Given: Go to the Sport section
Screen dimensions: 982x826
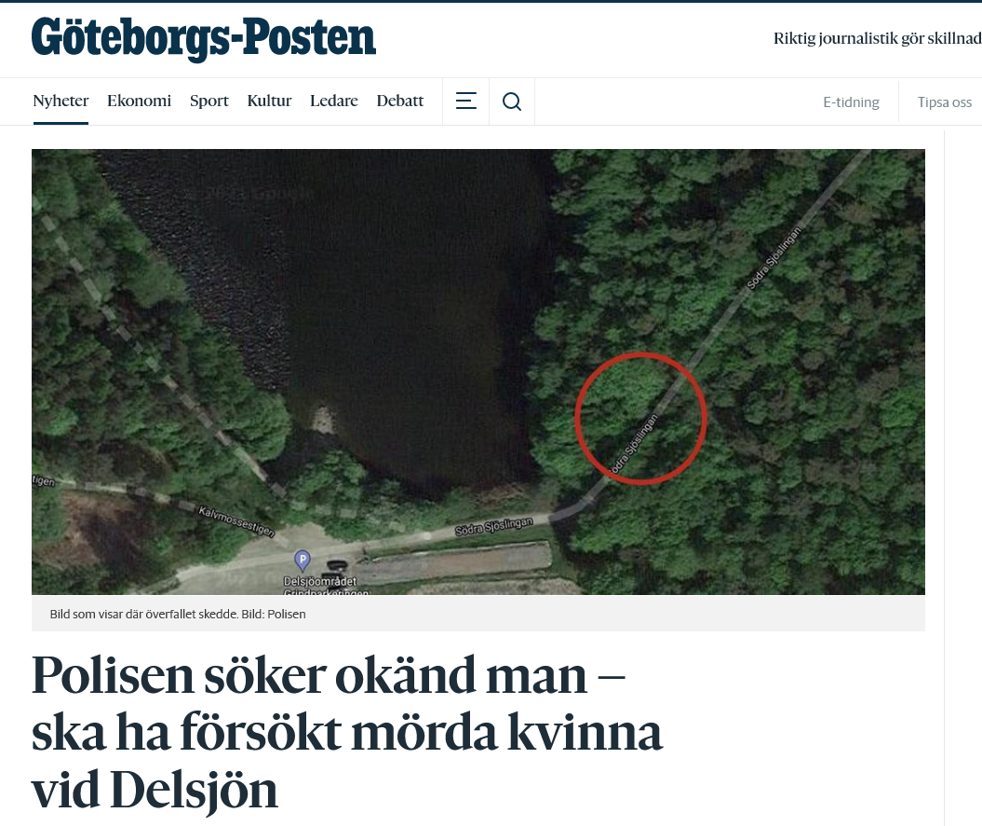Looking at the screenshot, I should tap(209, 101).
